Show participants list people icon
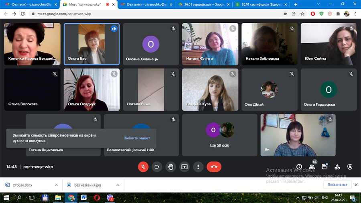This screenshot has height=203, width=361. (x=312, y=166)
